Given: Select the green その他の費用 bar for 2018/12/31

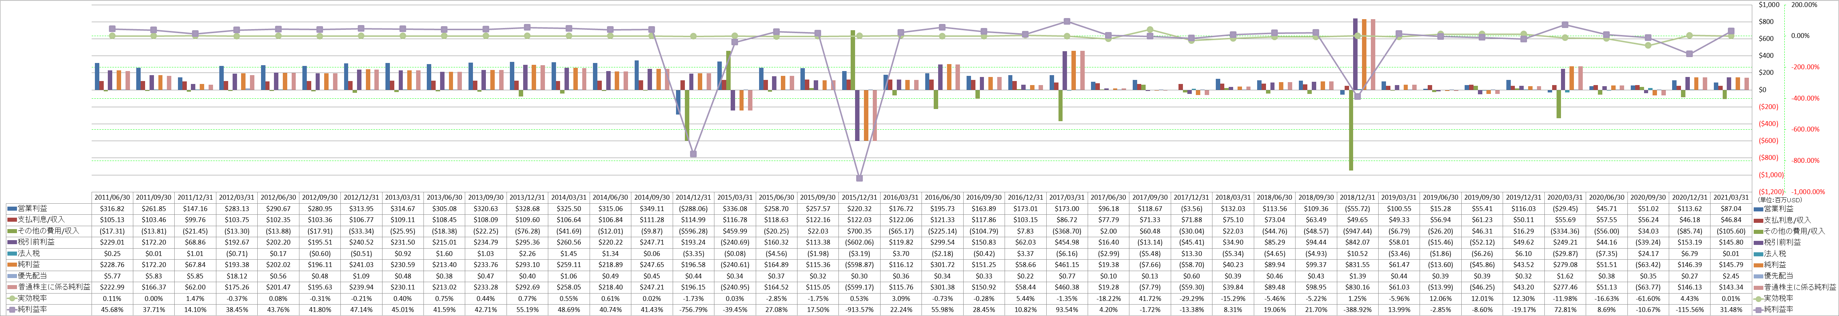Looking at the screenshot, I should coord(1351,130).
